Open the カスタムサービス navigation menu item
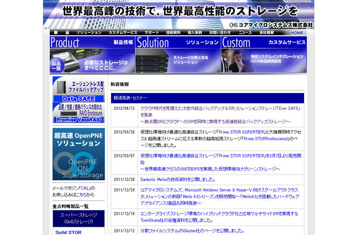Image resolution: width=358 pixels, height=235 pixels. point(123,33)
